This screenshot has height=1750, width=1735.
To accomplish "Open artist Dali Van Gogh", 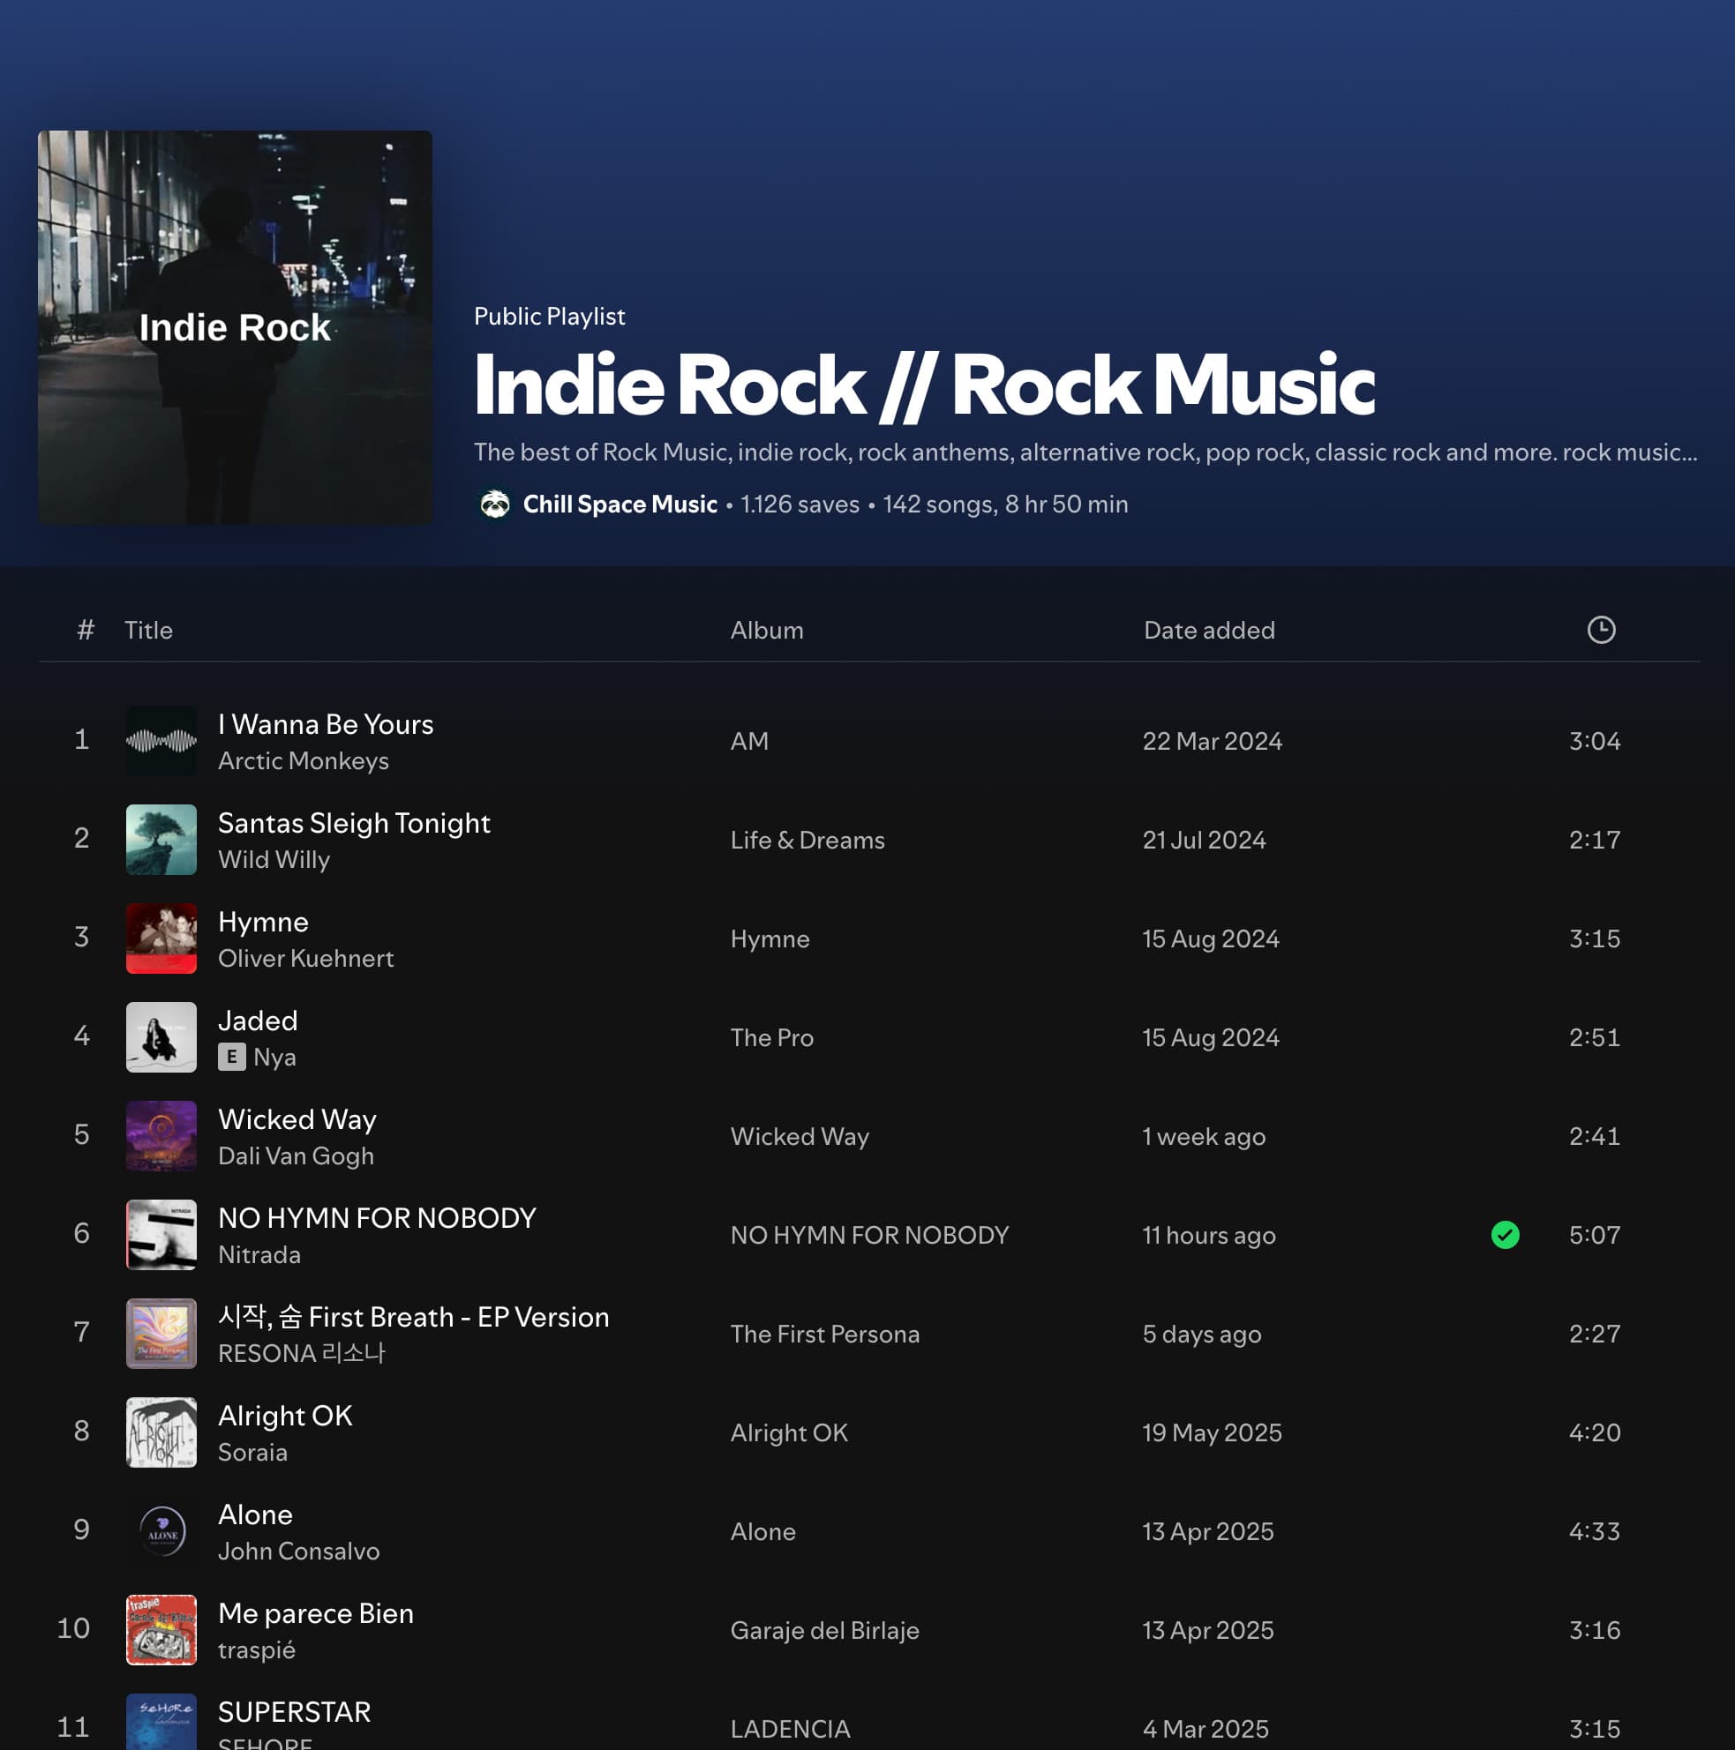I will pyautogui.click(x=296, y=1155).
